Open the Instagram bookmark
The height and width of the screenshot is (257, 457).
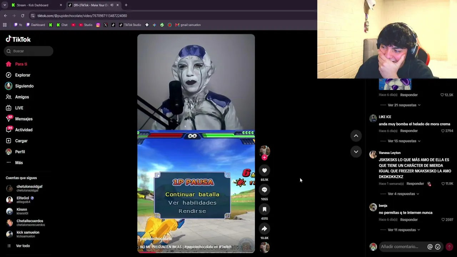(98, 25)
